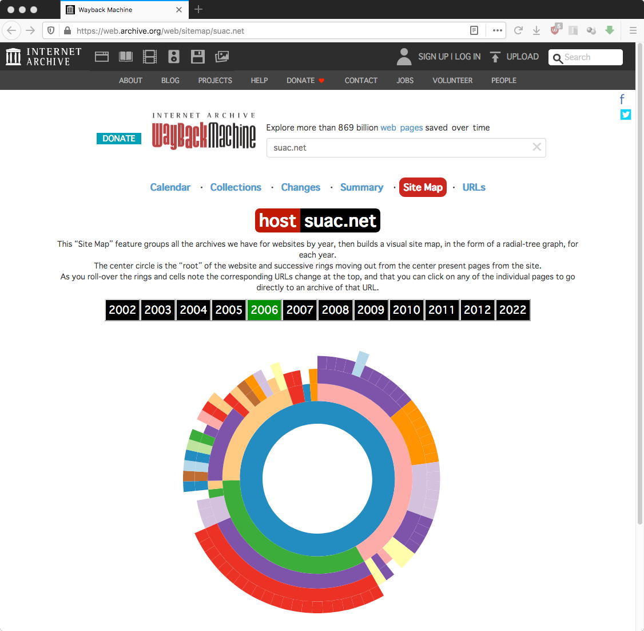
Task: Open the CONTACT nav item
Action: coord(361,81)
